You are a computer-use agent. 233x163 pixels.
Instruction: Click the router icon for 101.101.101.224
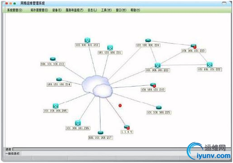point(148,40)
